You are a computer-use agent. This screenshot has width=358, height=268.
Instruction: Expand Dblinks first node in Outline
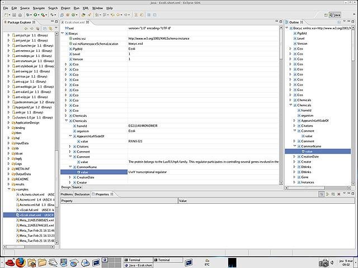click(x=295, y=167)
